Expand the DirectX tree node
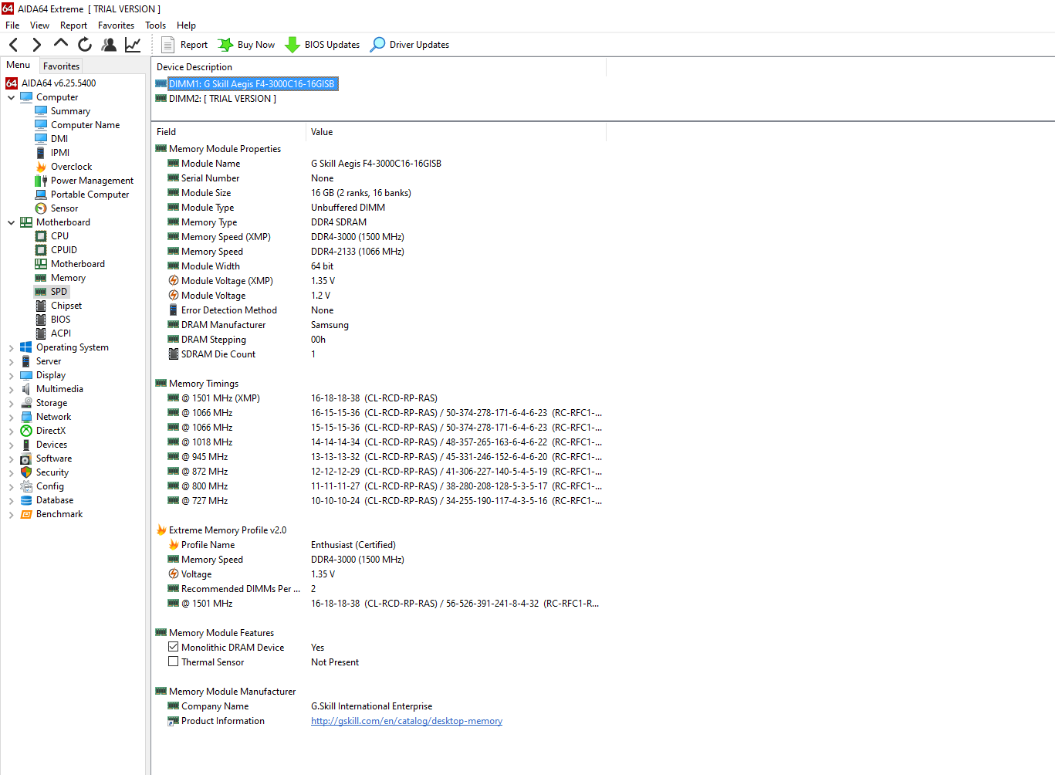The height and width of the screenshot is (775, 1055). click(x=11, y=431)
